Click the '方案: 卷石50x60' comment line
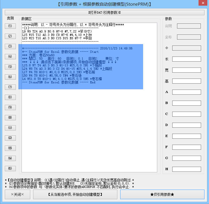The width and height of the screenshot is (209, 204). (x=38, y=55)
